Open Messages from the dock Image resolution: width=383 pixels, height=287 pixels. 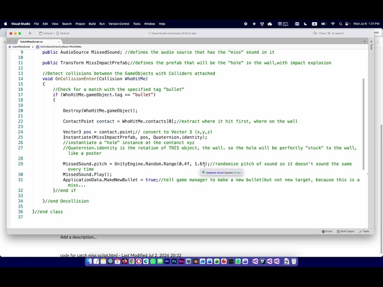pos(160,262)
